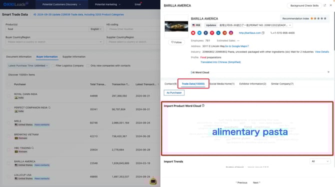This screenshot has height=187, width=335.
Task: Check Only view companies with contacts
Action: click(x=88, y=65)
